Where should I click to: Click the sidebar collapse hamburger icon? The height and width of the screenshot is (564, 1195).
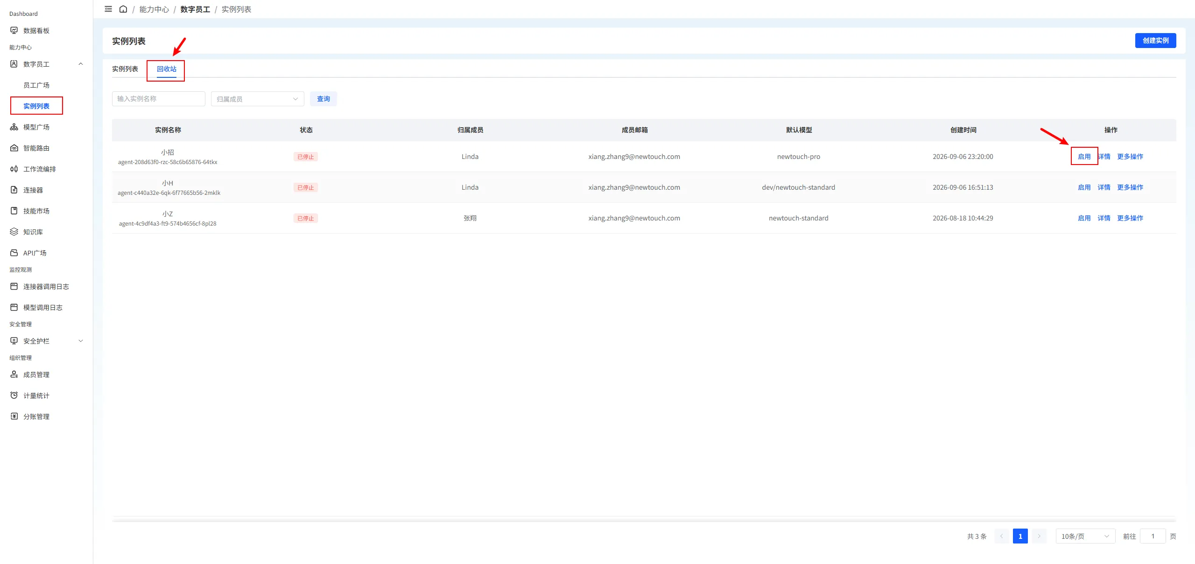[x=108, y=9]
